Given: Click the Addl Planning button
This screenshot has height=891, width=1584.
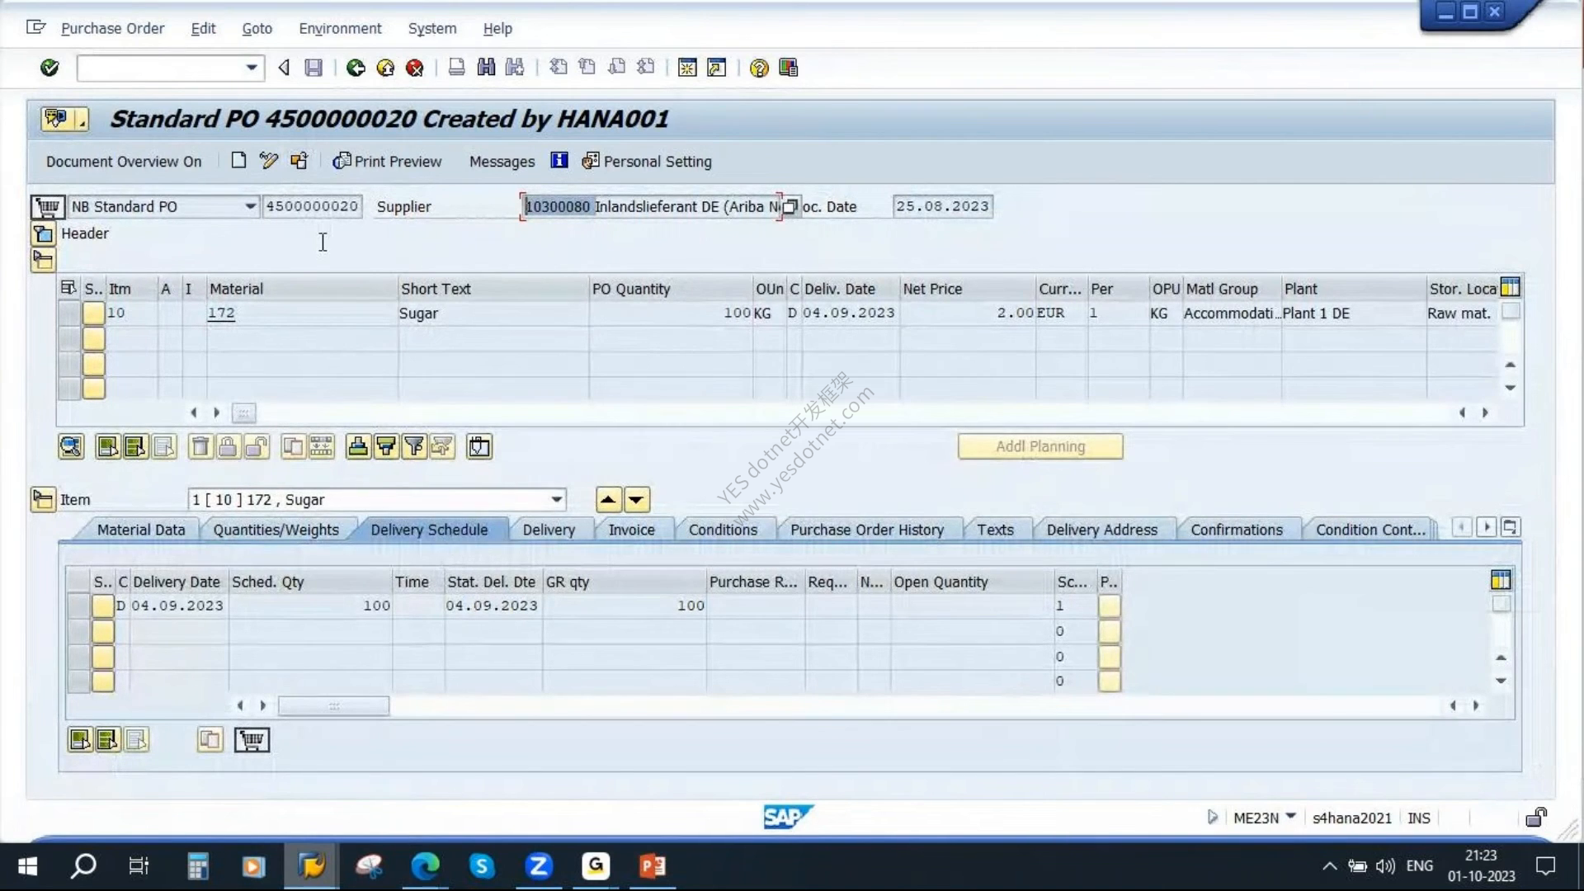Looking at the screenshot, I should [x=1040, y=446].
